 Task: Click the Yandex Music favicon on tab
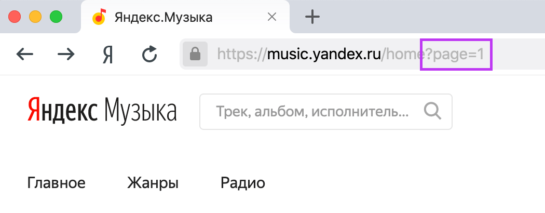pos(99,17)
